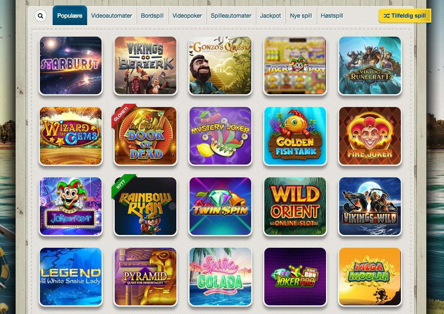Image resolution: width=444 pixels, height=314 pixels.
Task: Open Gonzo's Quest game thumbnail
Action: point(220,65)
